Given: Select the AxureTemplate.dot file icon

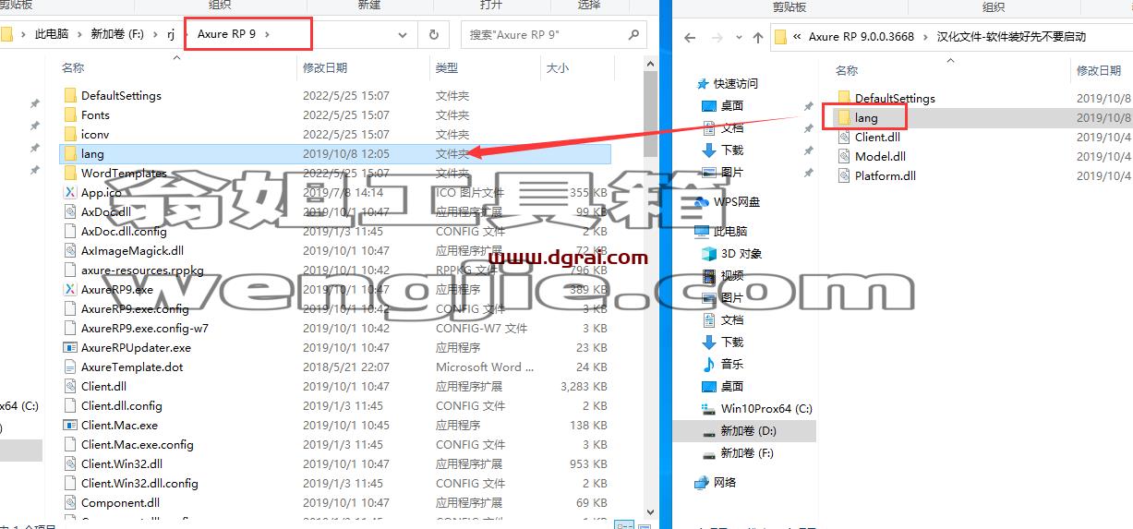Looking at the screenshot, I should [70, 367].
